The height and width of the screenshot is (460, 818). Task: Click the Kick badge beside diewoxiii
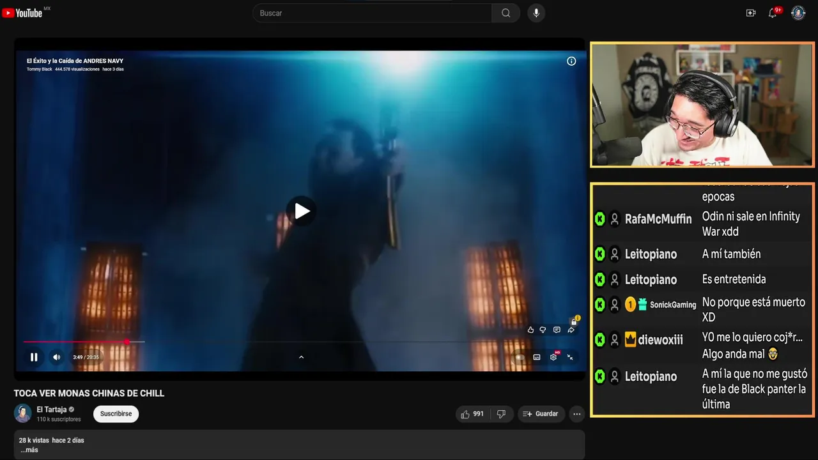(x=599, y=340)
